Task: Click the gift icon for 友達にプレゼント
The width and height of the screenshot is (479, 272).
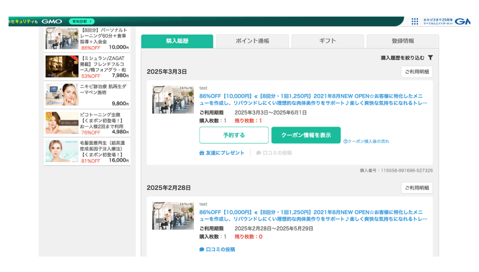Action: [x=202, y=153]
